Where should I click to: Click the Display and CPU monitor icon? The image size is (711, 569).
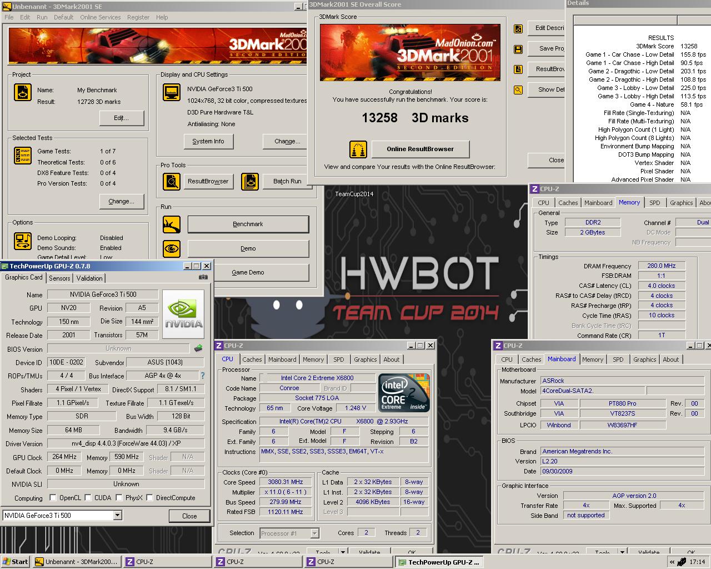[172, 92]
